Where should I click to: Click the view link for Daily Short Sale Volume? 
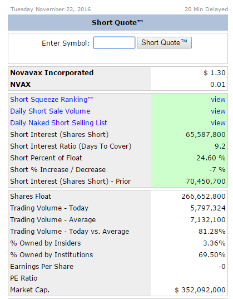[x=218, y=111]
